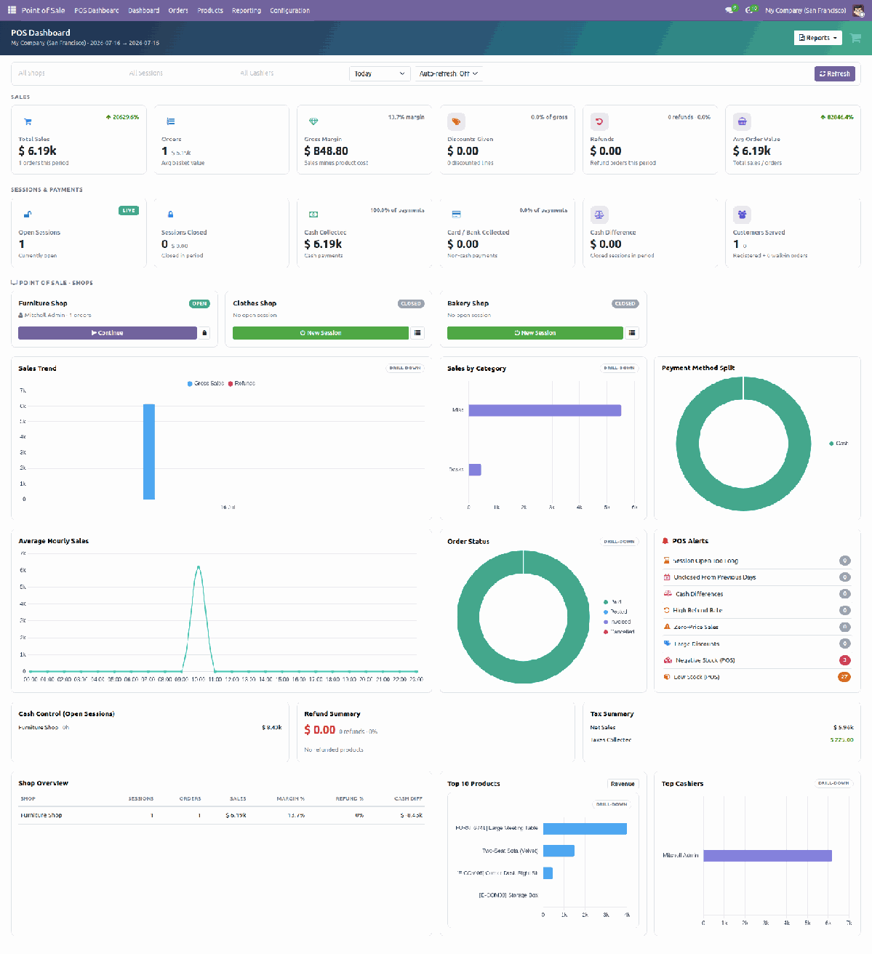Start New Session for Bakery Shop

click(x=535, y=333)
